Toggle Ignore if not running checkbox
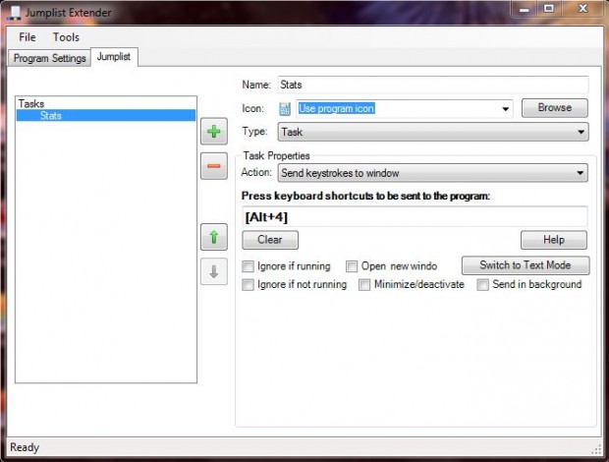 click(x=249, y=285)
